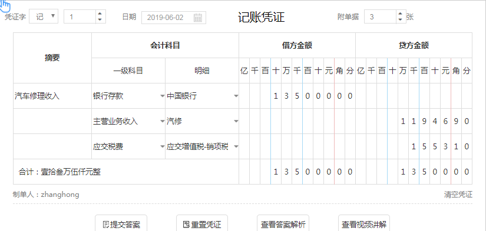Decrease voucher number with down arrow
Viewport: 486px width, 231px height.
100,19
